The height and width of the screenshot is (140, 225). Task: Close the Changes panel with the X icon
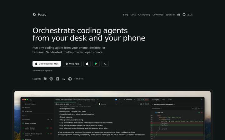[x=202, y=100]
